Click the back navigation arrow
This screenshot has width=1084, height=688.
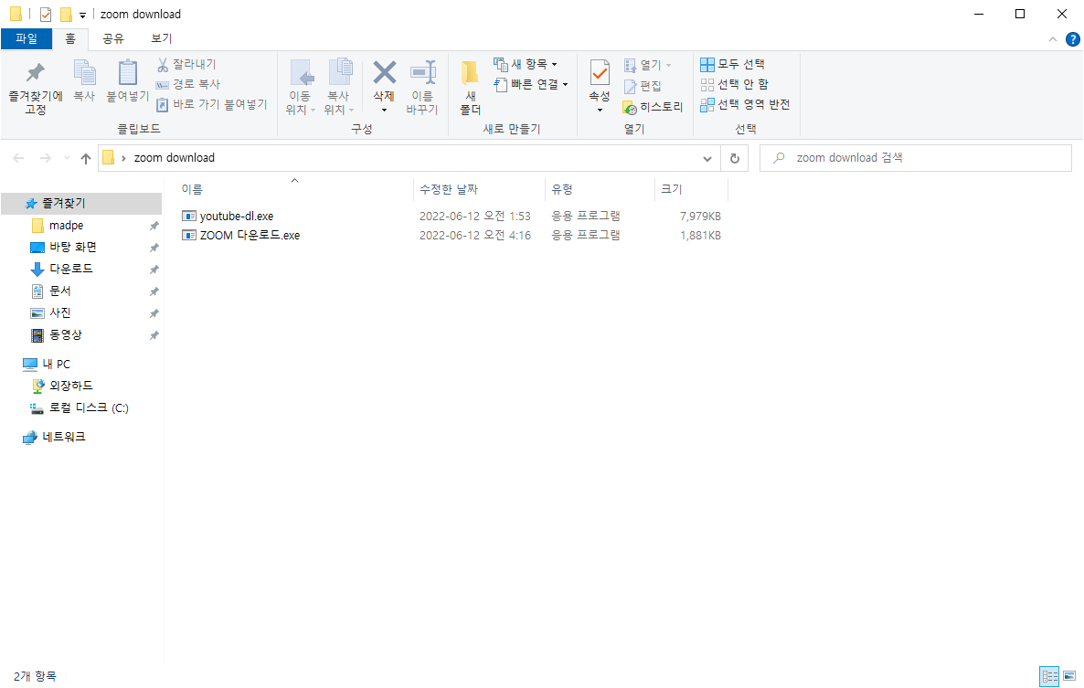pos(18,158)
